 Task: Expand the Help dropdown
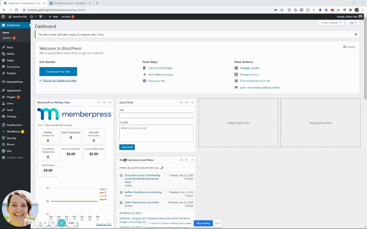(x=352, y=23)
